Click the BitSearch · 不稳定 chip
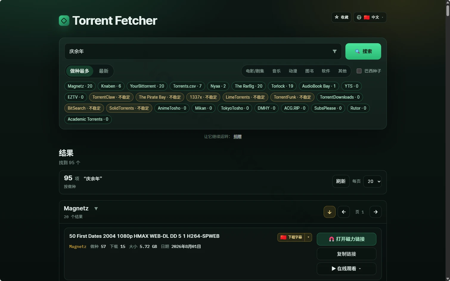 click(84, 108)
